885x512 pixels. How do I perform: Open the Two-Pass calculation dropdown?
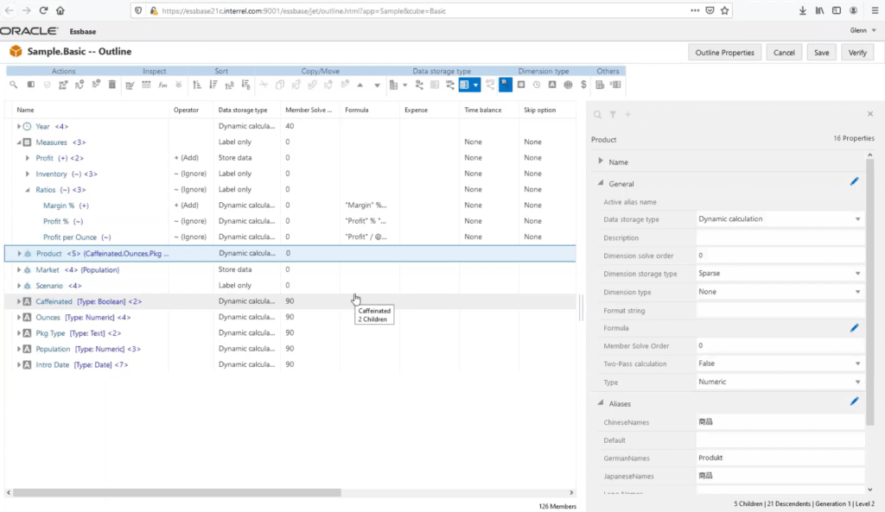pos(780,363)
